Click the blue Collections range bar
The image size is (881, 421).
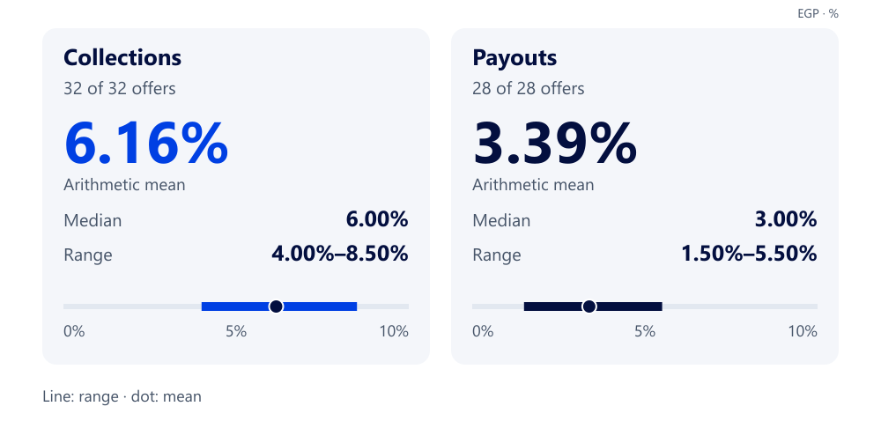click(x=279, y=307)
